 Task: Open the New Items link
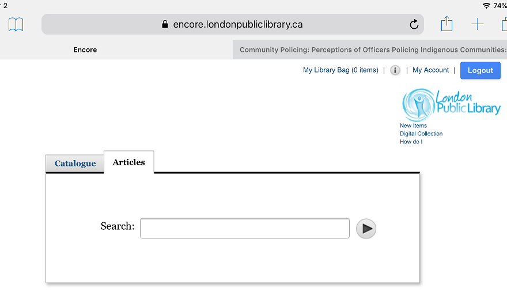413,126
